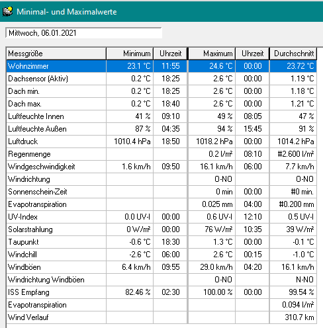Image resolution: width=323 pixels, height=328 pixels.
Task: Select the Wohnzimmer row
Action: (161, 66)
